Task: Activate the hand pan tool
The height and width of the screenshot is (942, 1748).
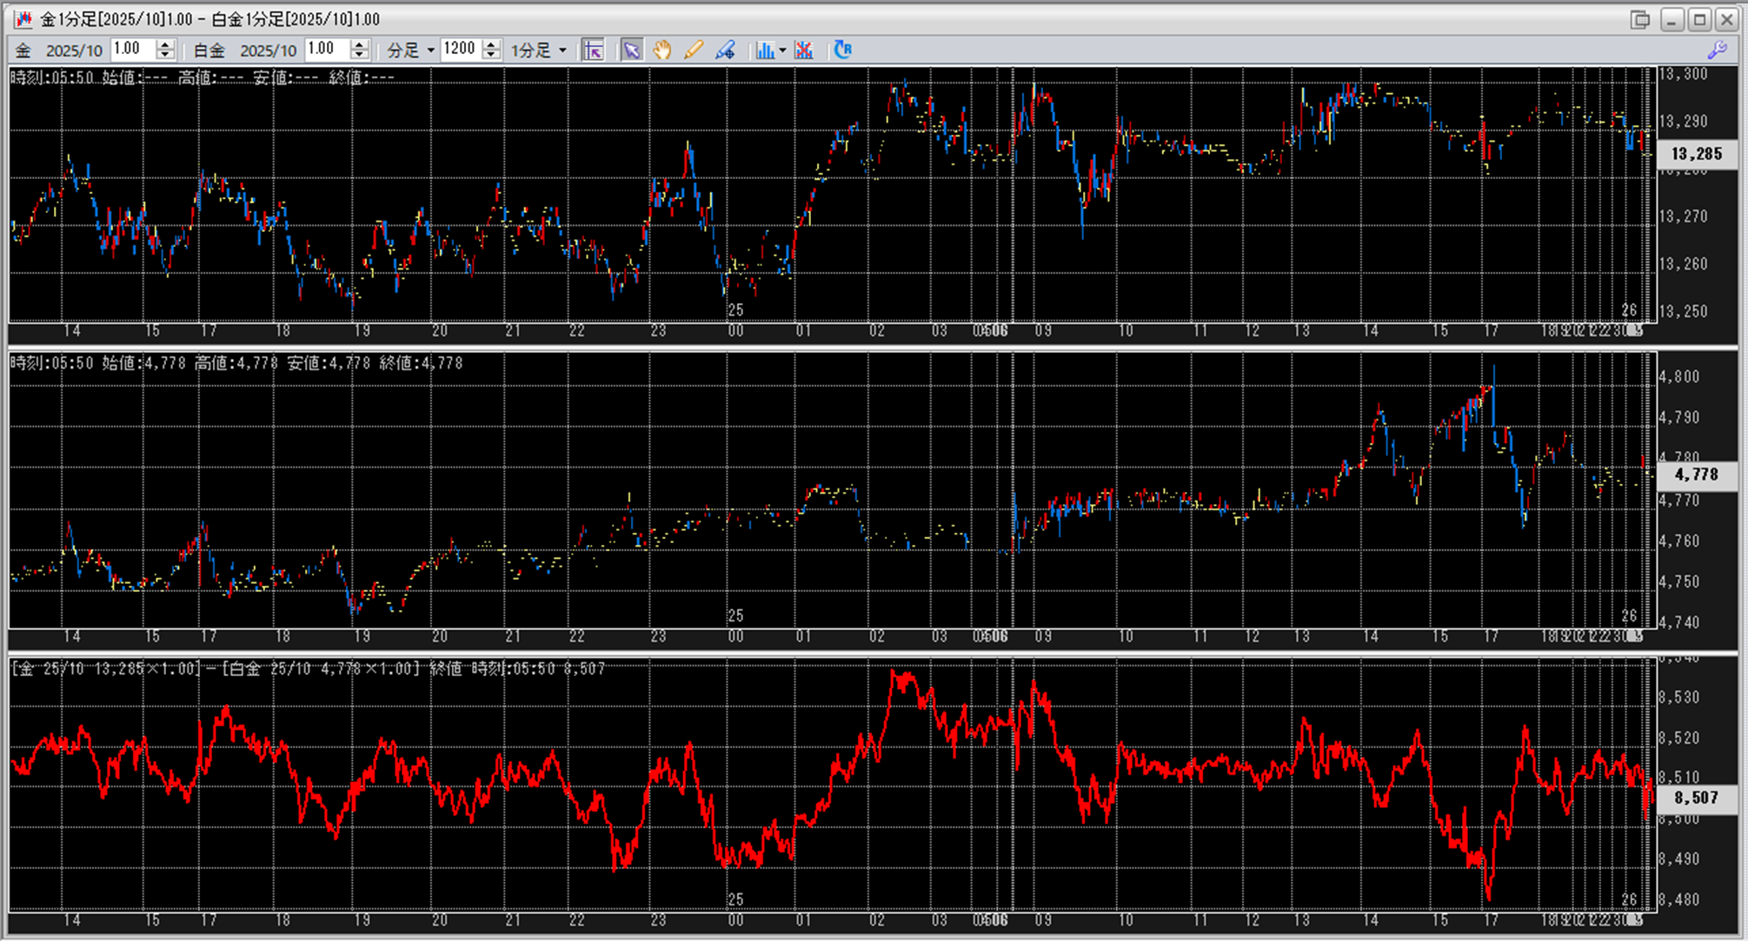Action: point(662,50)
